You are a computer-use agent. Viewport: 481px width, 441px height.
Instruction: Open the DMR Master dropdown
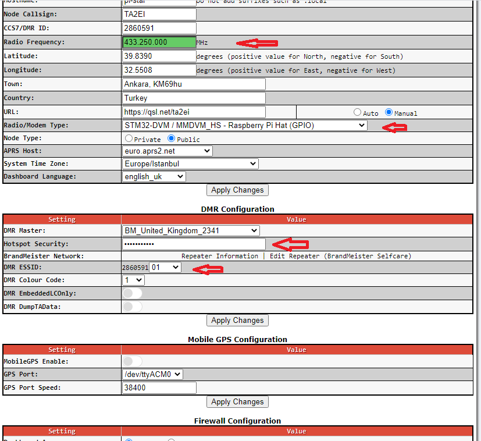191,230
